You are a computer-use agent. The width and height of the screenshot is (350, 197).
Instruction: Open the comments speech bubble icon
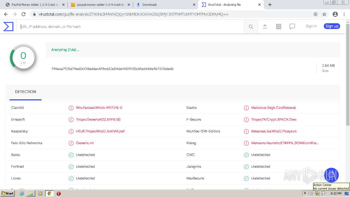click(x=292, y=26)
